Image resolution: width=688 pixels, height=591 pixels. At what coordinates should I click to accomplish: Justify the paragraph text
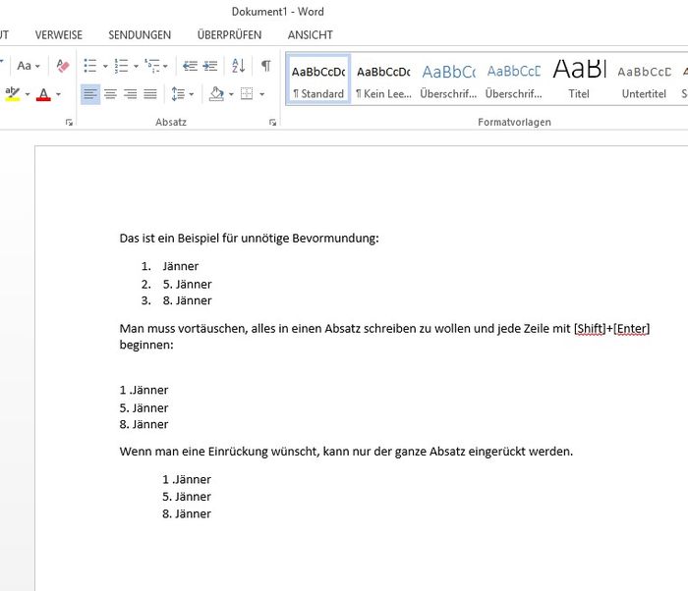coord(150,94)
